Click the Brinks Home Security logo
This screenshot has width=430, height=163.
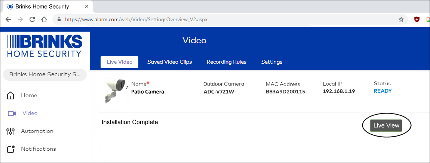tap(45, 46)
